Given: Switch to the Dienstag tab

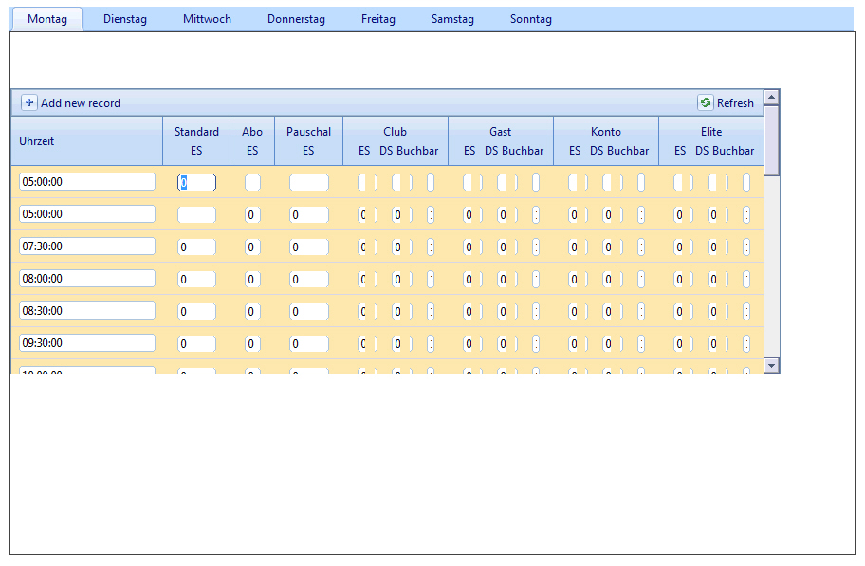Looking at the screenshot, I should 125,19.
